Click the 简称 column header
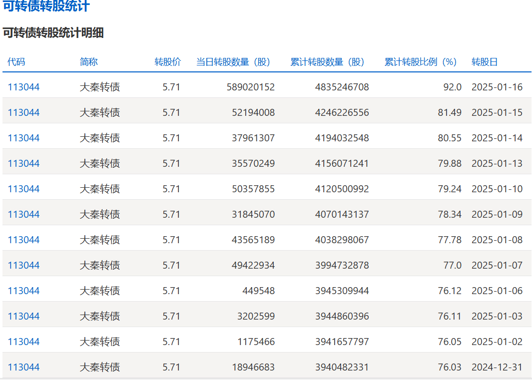 point(88,62)
